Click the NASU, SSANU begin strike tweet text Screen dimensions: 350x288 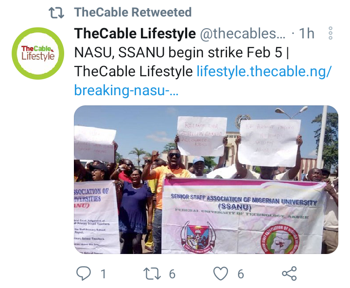tap(181, 62)
